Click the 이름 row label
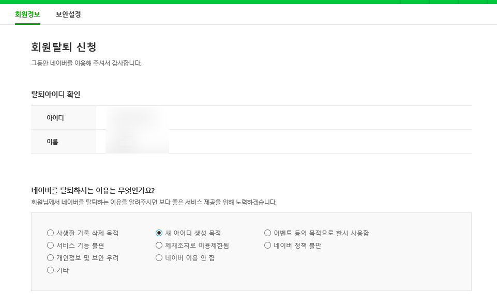497x307 pixels. click(x=52, y=142)
